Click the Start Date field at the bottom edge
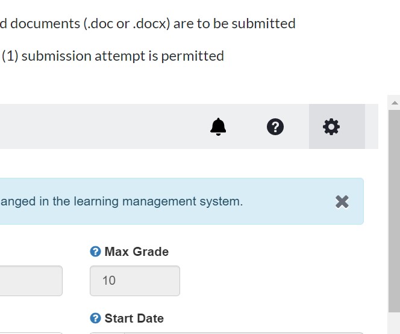Viewport: 400px width, 334px height. (227, 333)
